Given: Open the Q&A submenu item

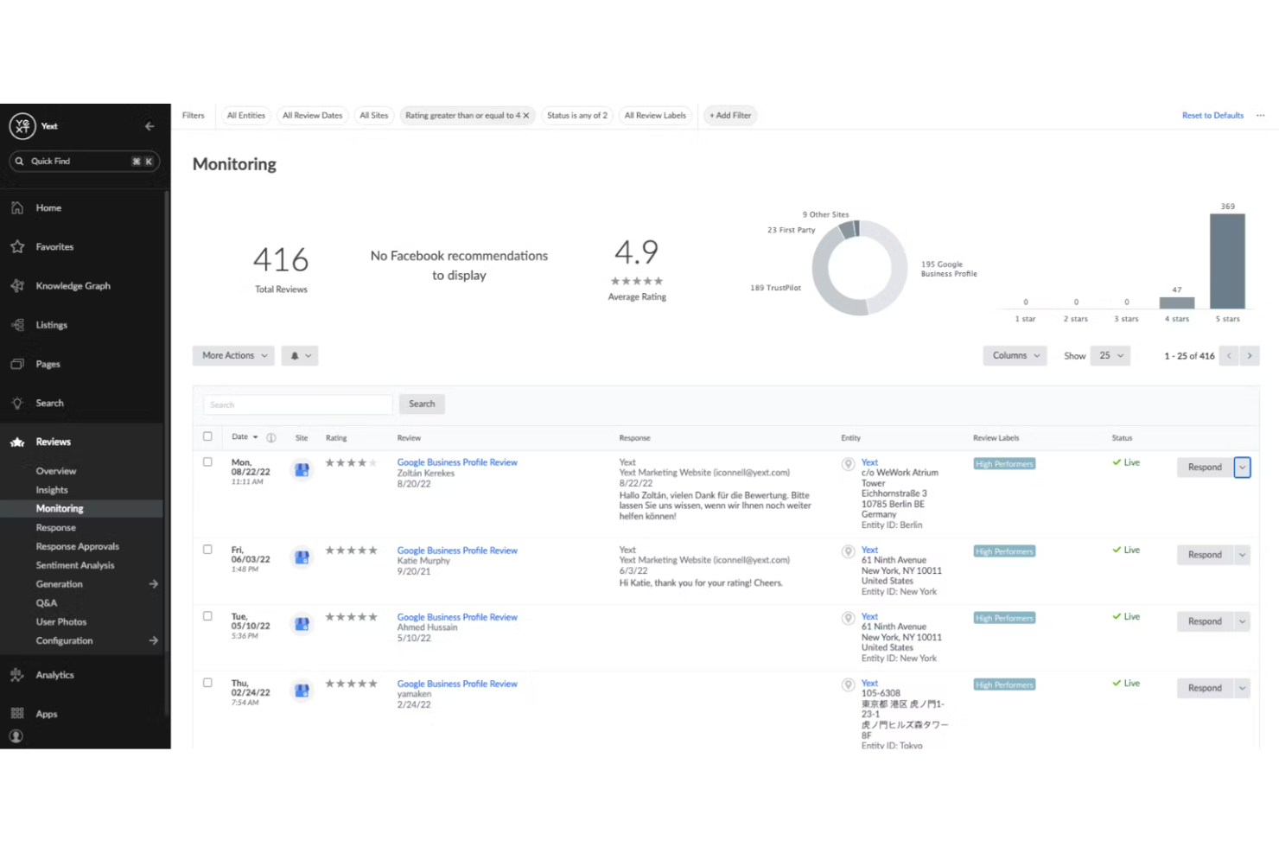Looking at the screenshot, I should coord(47,603).
